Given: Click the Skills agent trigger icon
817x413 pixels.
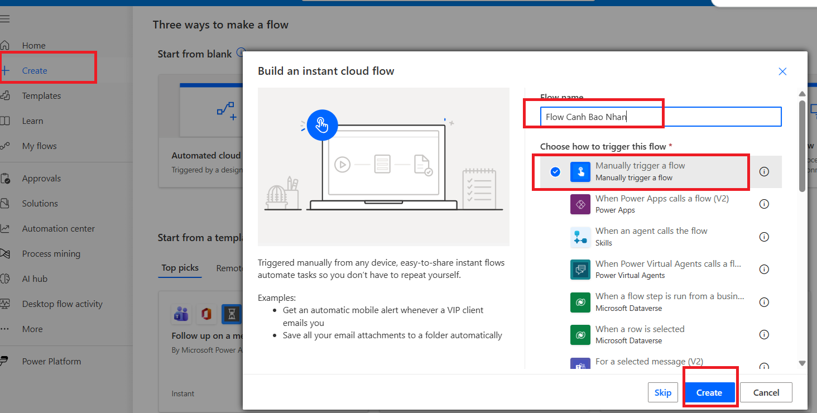Looking at the screenshot, I should tap(580, 237).
